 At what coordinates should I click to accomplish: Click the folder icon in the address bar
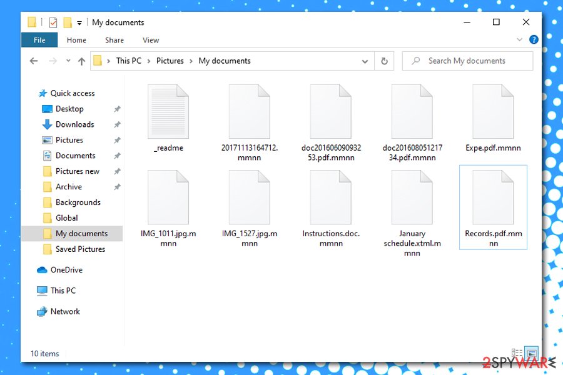point(98,61)
